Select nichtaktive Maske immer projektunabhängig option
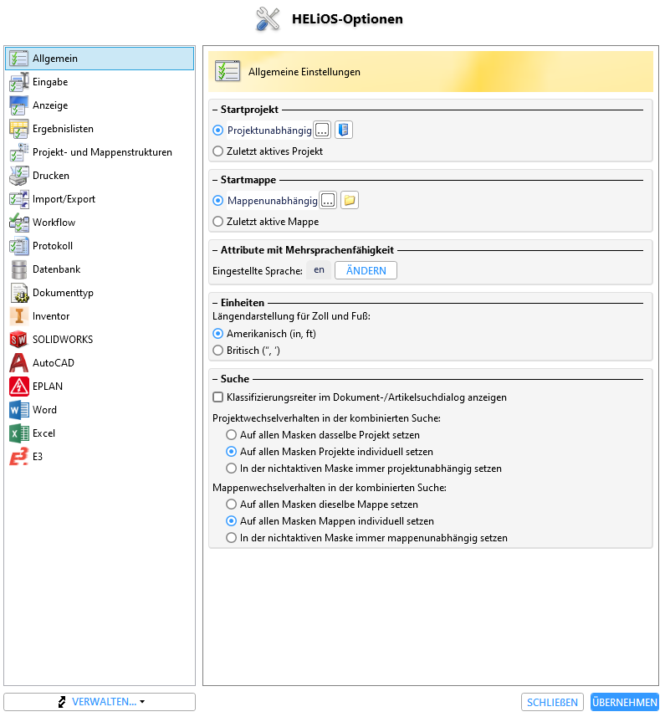 [x=231, y=469]
